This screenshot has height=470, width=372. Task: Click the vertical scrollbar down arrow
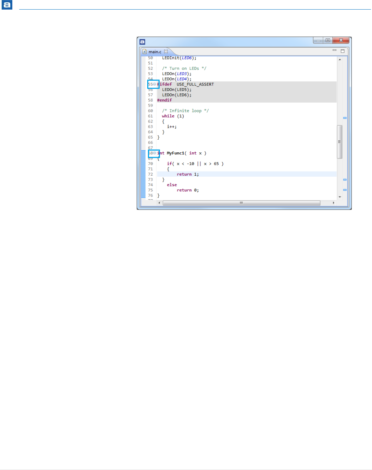340,197
